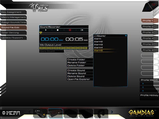This screenshot has height=119, width=159.
Task: Open Timer Setting page
Action: click(x=14, y=33)
